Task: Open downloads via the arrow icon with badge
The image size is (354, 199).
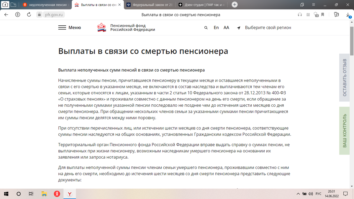Action: (x=348, y=14)
